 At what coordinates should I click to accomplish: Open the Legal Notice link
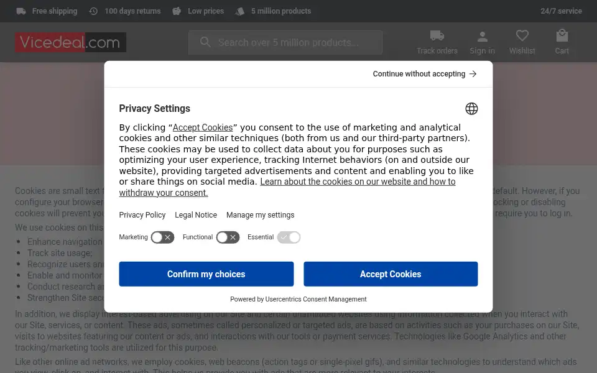coord(196,214)
